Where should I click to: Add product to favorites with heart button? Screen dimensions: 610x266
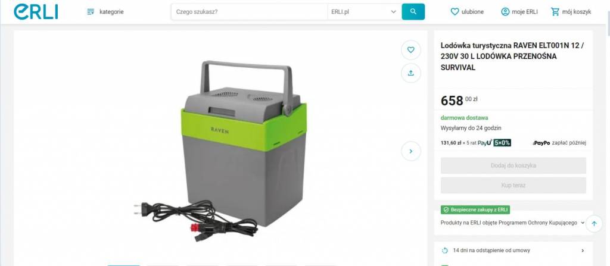pyautogui.click(x=411, y=50)
